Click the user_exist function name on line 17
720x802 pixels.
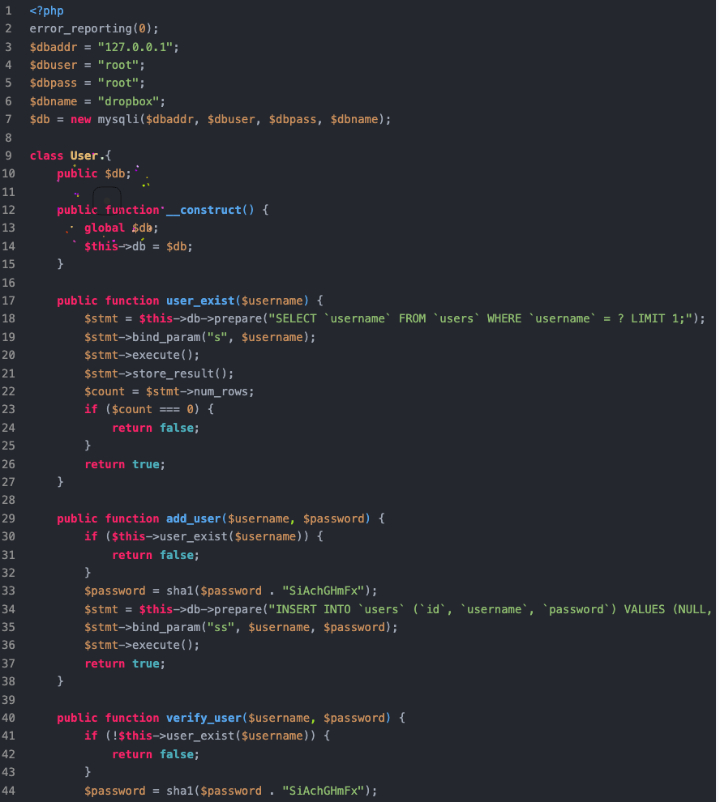coord(200,301)
